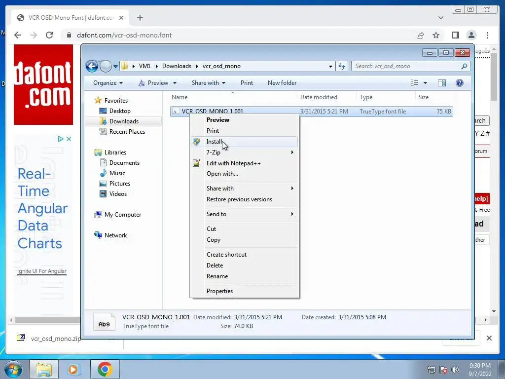Change your view icon
Viewport: 505px width, 379px height.
point(414,83)
